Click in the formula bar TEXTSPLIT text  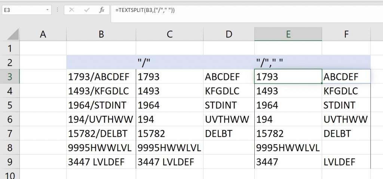click(x=145, y=10)
